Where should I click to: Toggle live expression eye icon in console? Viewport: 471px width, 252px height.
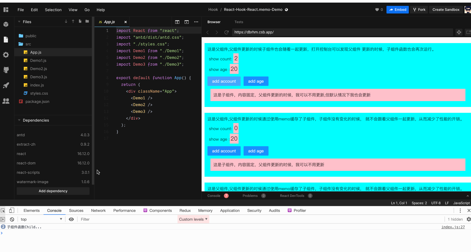pos(71,219)
